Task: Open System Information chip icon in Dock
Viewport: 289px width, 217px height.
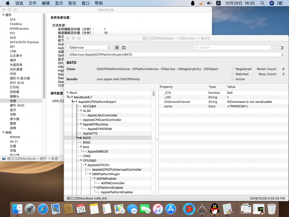Action: point(202,209)
